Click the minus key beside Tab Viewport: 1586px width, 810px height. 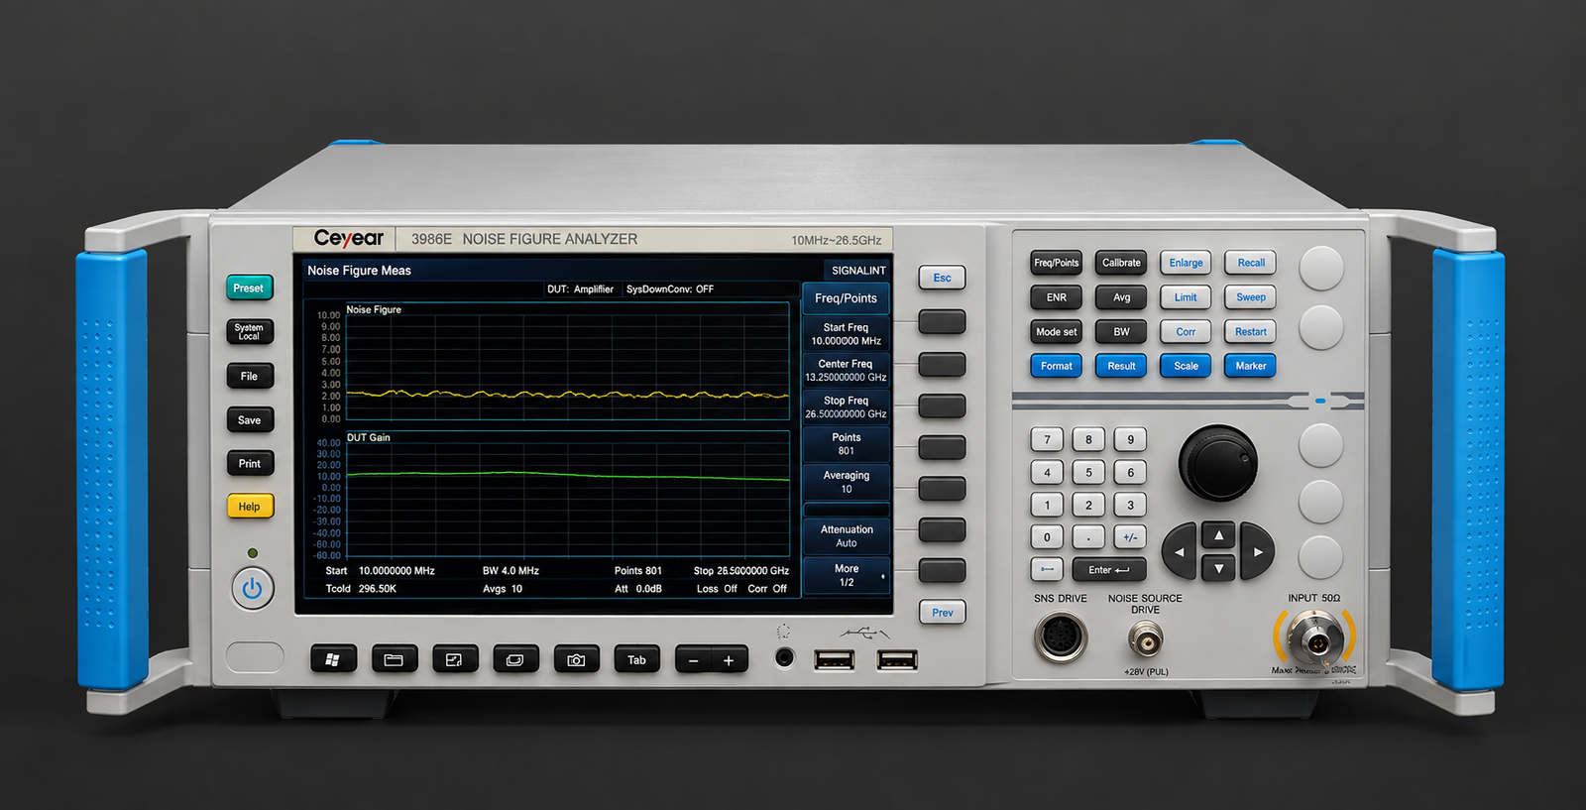tap(694, 660)
